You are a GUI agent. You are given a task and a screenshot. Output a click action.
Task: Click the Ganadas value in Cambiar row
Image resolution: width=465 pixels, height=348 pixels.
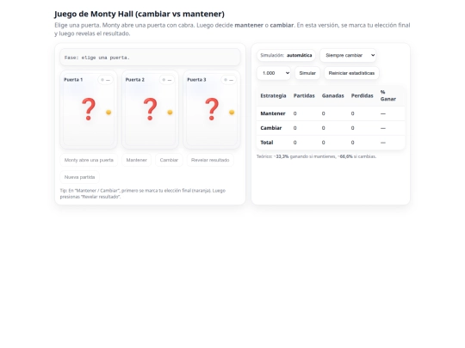[x=323, y=128]
